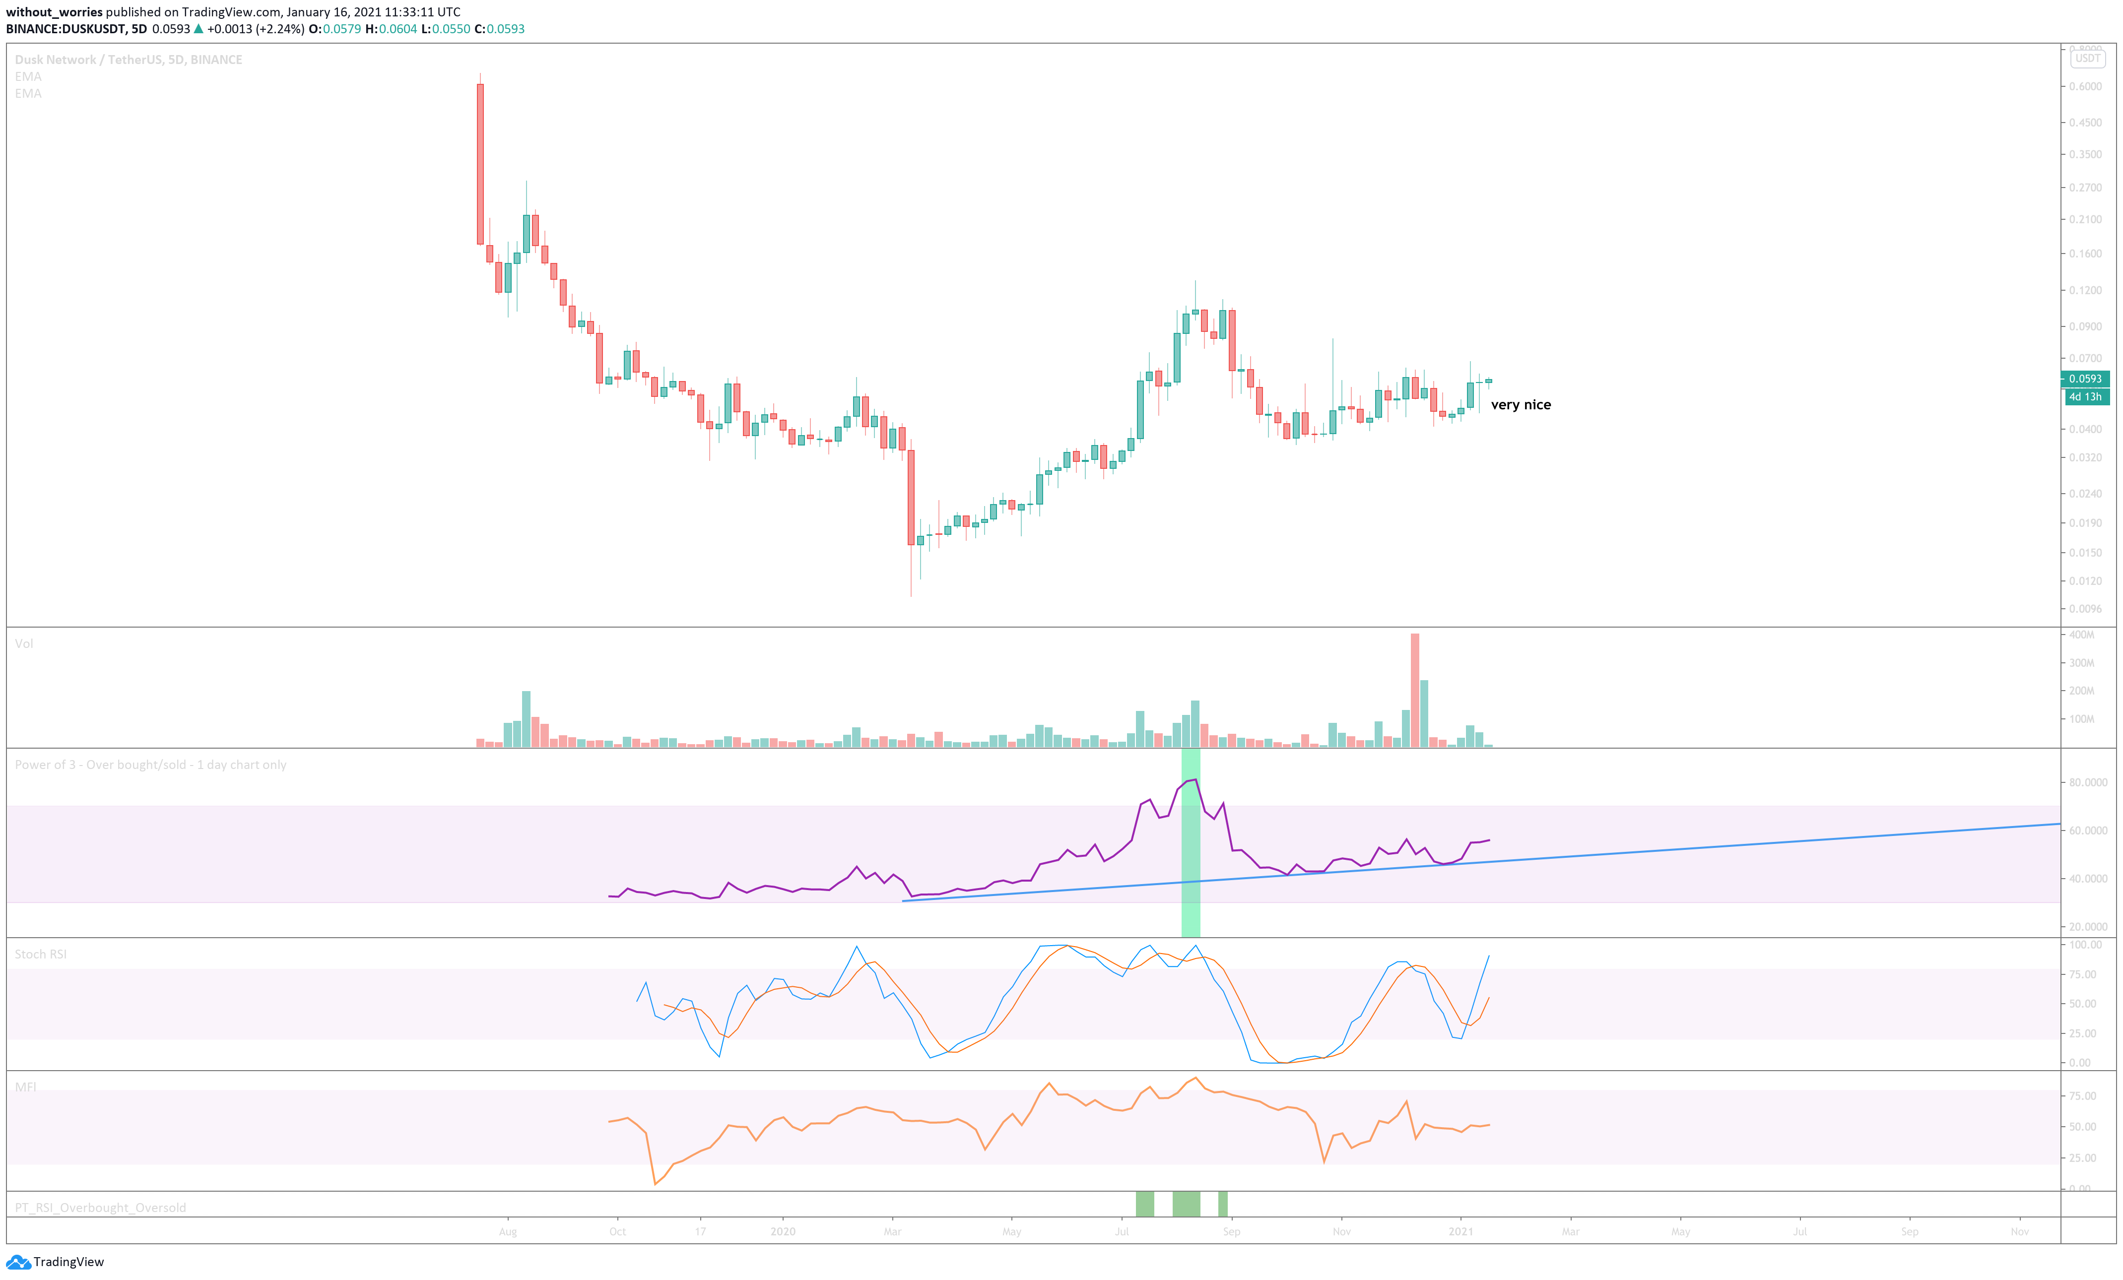Click the TradingView cloud logo icon

coord(18,1262)
